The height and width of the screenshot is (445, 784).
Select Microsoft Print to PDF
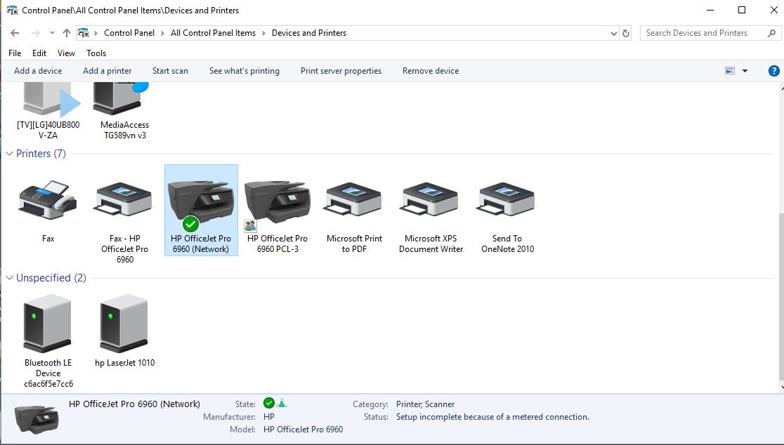(x=353, y=200)
